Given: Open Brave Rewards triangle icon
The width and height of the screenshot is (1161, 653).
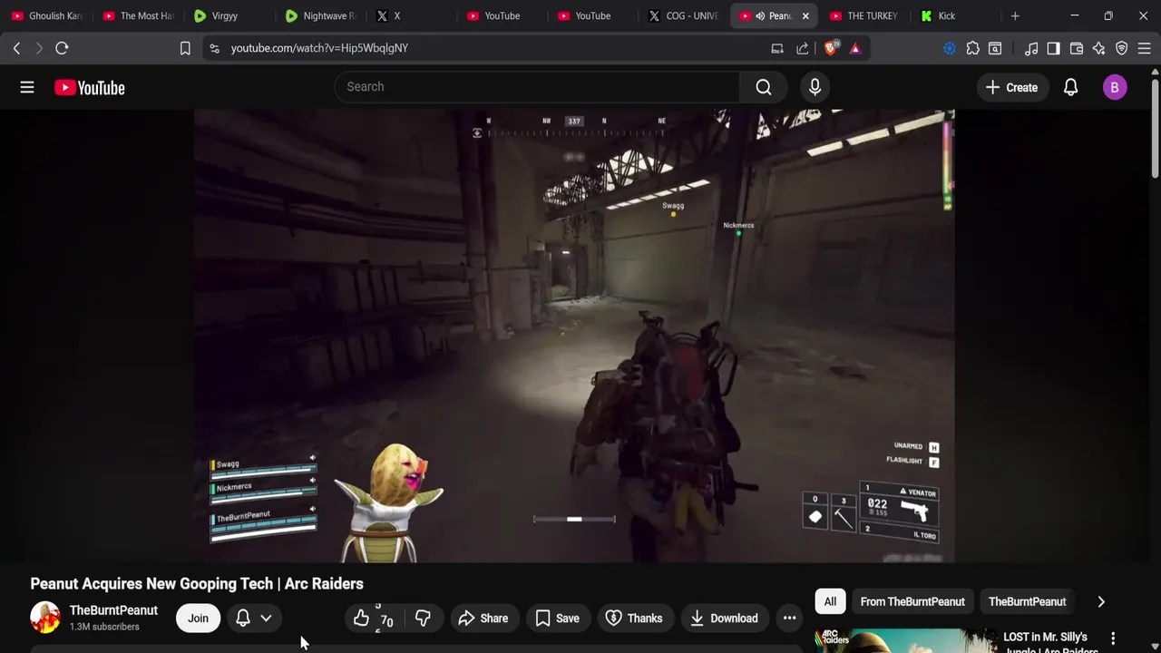Looking at the screenshot, I should tap(855, 48).
